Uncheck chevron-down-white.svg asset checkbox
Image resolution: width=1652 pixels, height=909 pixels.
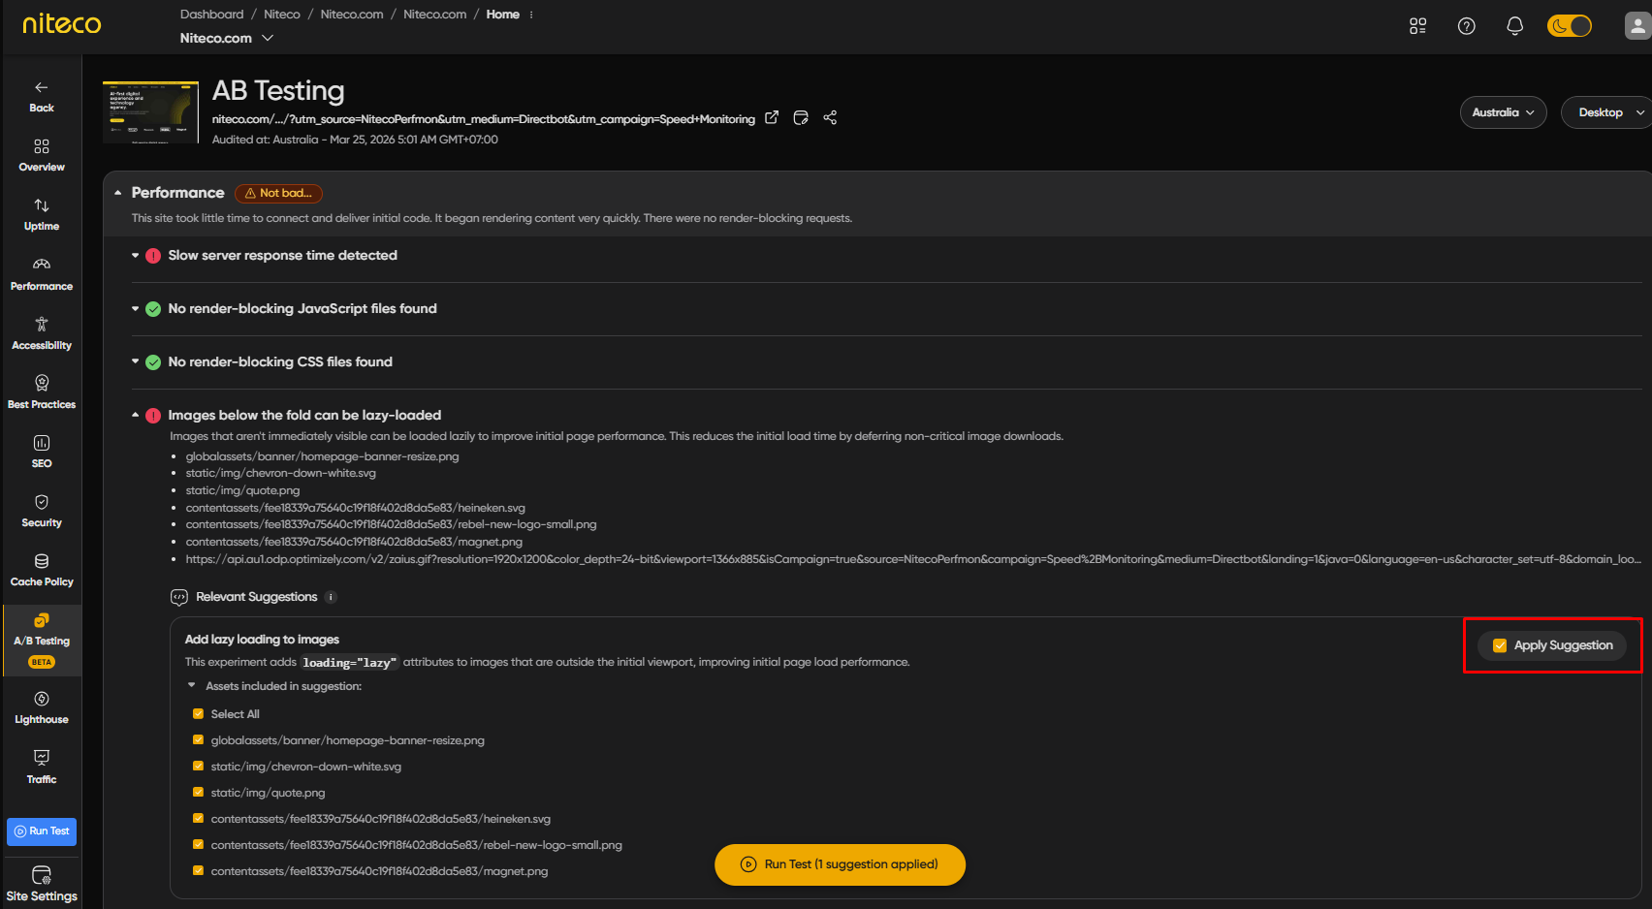click(x=199, y=767)
